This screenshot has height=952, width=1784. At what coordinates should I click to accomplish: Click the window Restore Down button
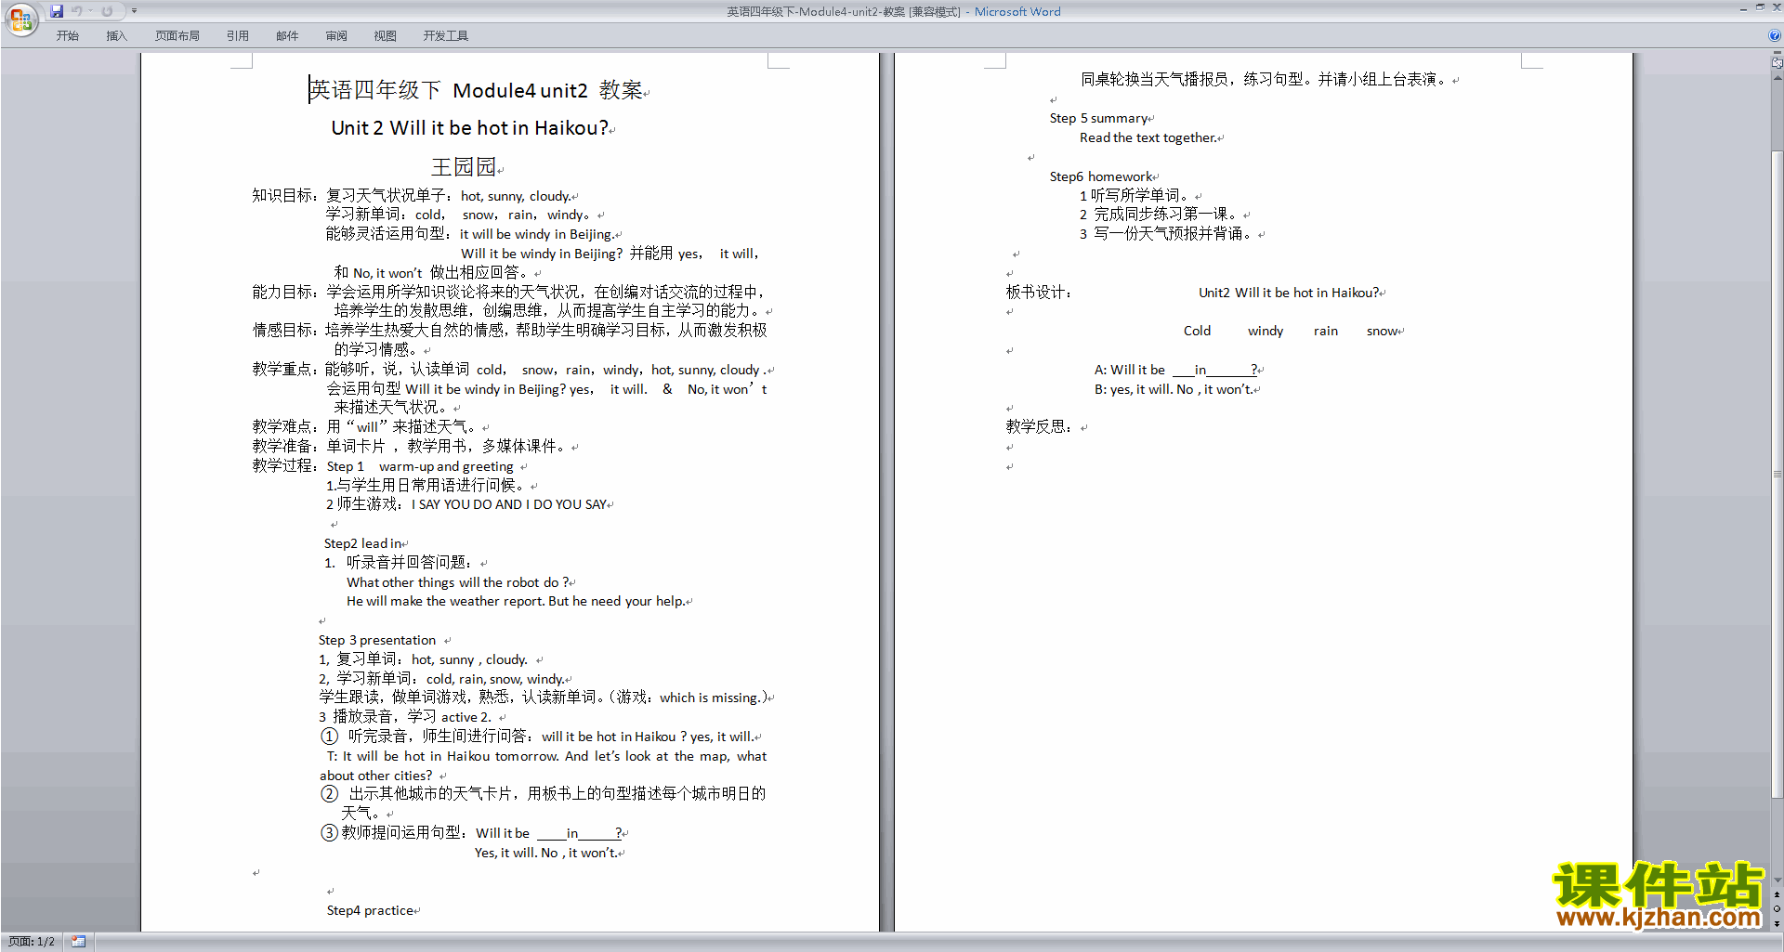[1760, 7]
